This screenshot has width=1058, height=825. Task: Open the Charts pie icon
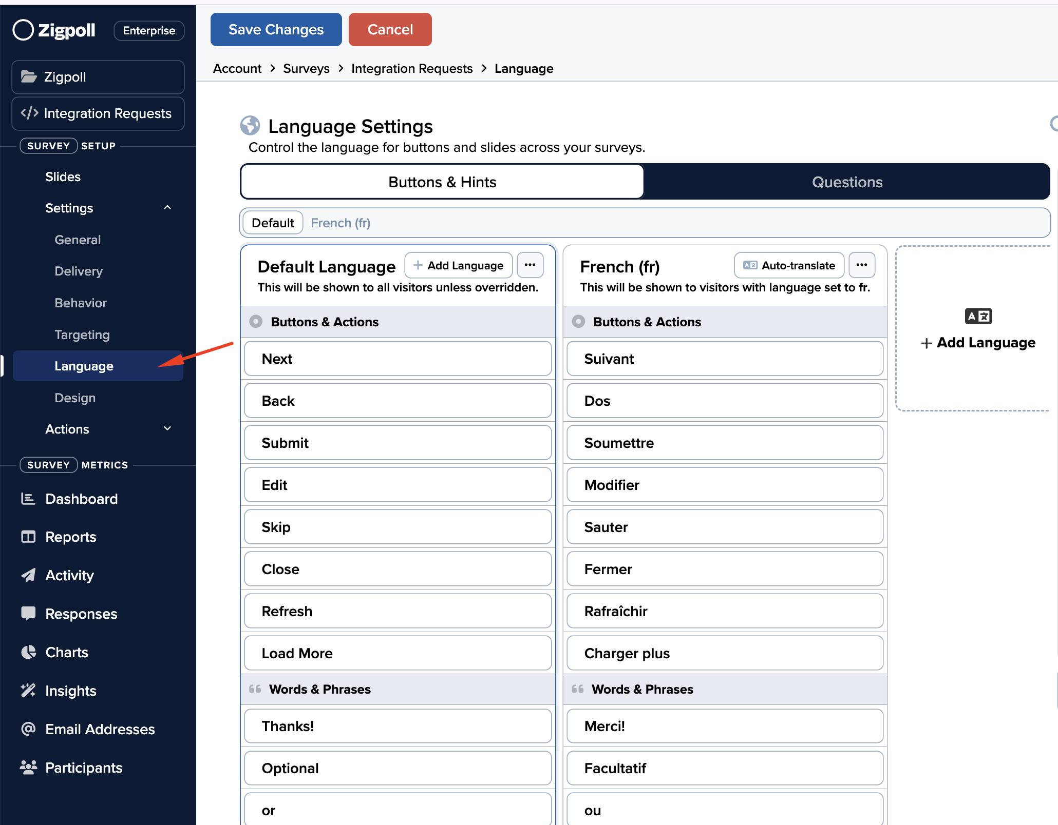(x=28, y=652)
